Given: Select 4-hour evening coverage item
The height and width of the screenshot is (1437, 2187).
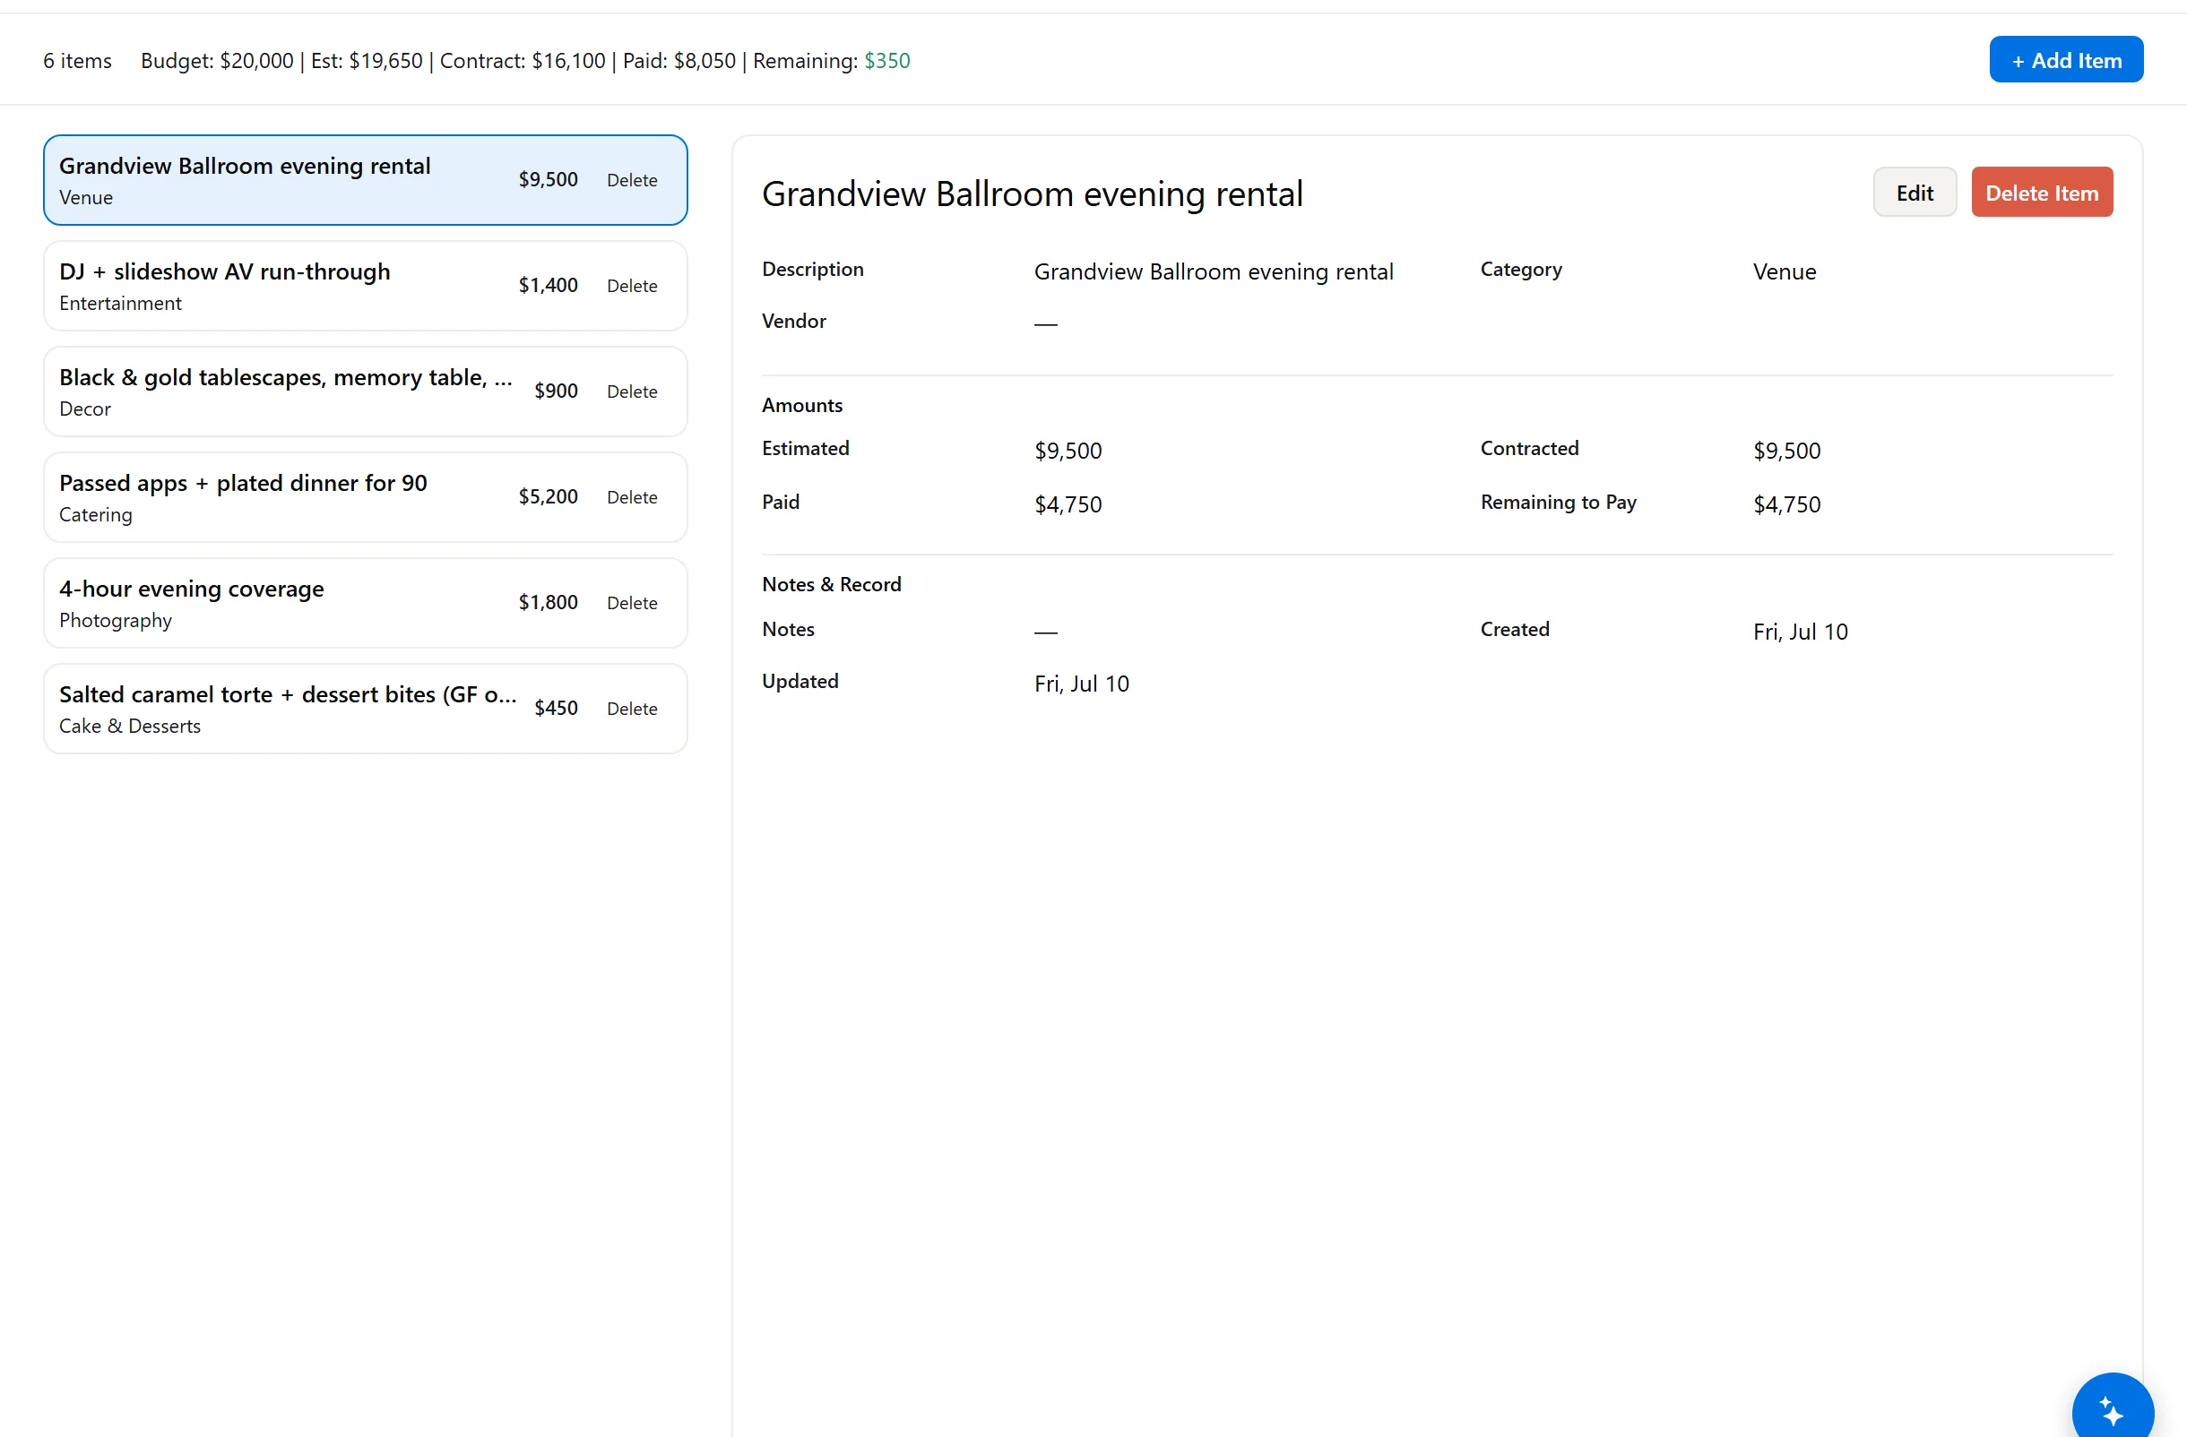Looking at the screenshot, I should coord(365,602).
